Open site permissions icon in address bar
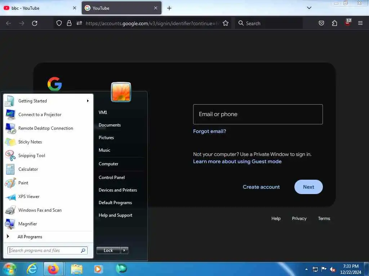The image size is (369, 276). (x=79, y=23)
